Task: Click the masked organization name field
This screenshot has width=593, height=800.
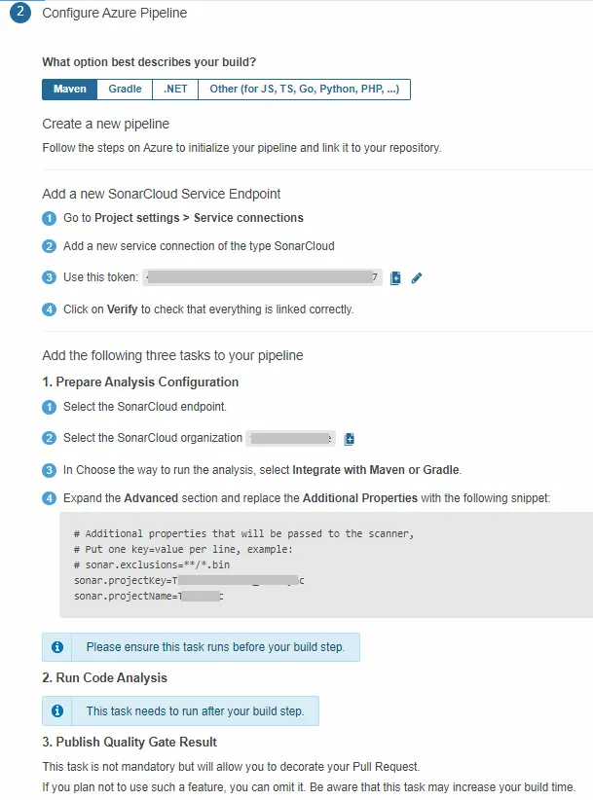Action: tap(290, 439)
